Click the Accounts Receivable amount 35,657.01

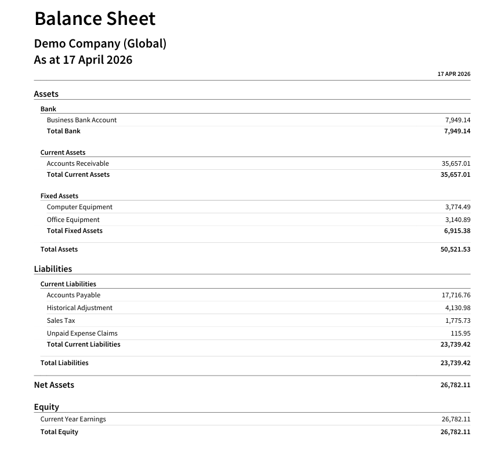[x=456, y=163]
